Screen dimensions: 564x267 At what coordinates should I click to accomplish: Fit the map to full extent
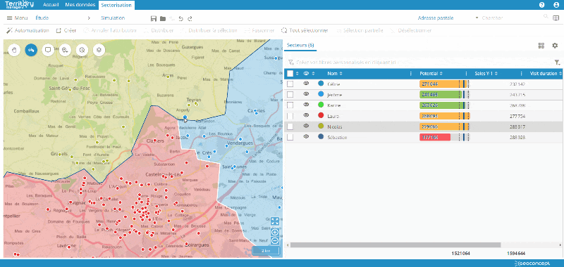point(275,221)
